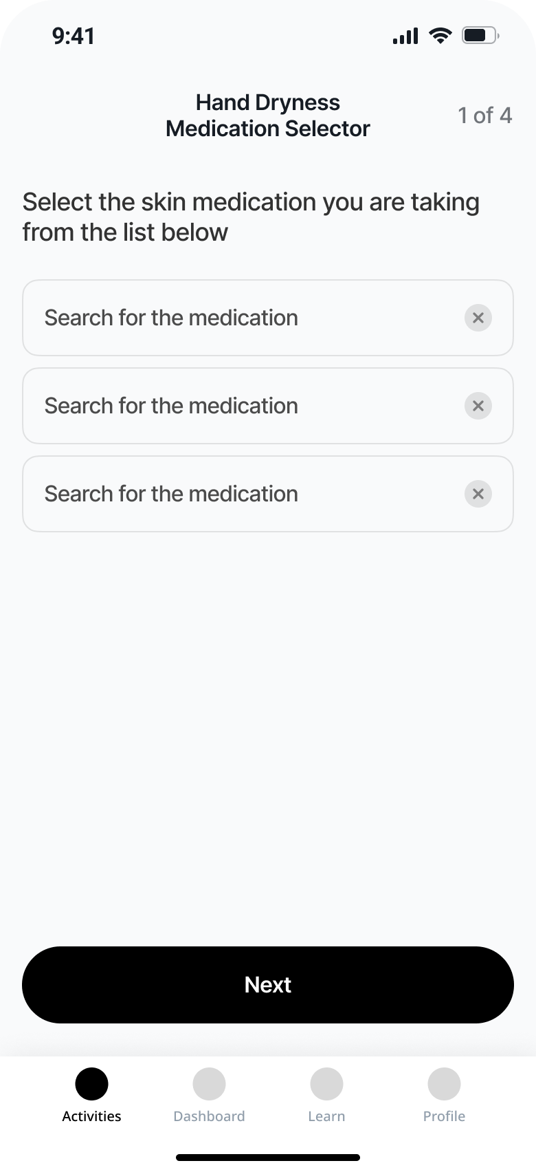Click the "1 of 4" step indicator
The width and height of the screenshot is (536, 1172).
pos(484,116)
